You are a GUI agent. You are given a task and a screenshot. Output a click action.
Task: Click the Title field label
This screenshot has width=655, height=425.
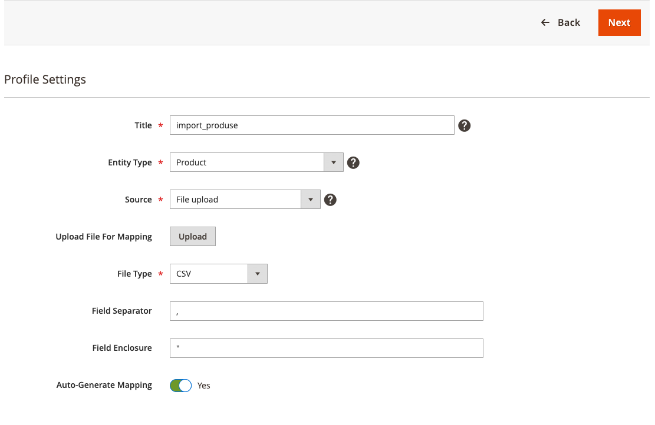(x=143, y=125)
